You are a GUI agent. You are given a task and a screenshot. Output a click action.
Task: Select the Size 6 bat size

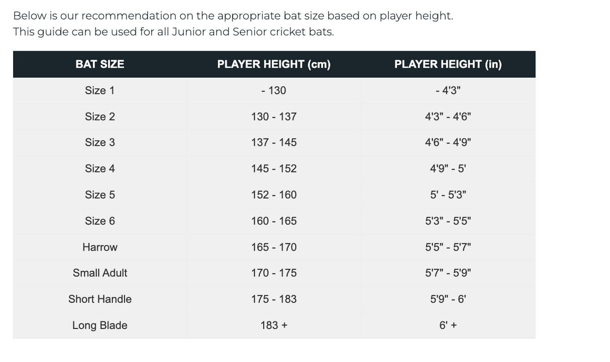(x=100, y=221)
